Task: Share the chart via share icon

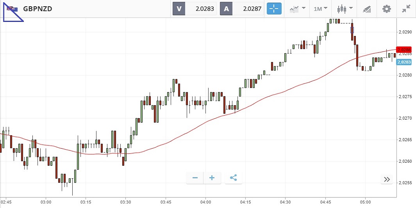Action: tap(234, 178)
